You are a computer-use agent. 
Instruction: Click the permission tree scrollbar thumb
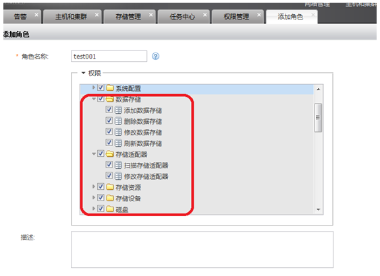pos(318,118)
